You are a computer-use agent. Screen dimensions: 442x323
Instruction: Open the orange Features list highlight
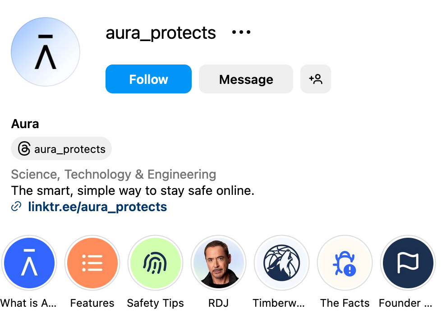coord(92,263)
